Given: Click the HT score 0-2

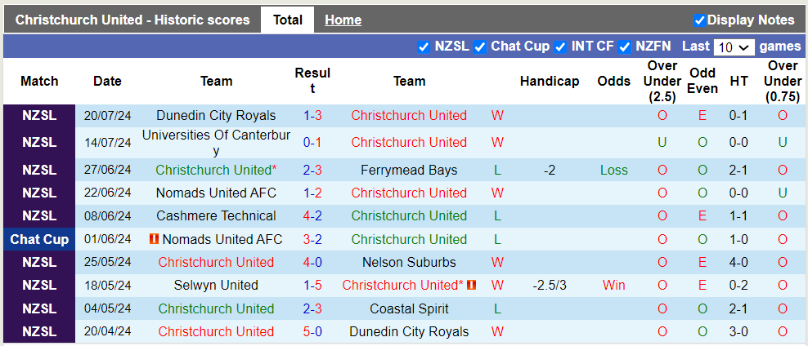Looking at the screenshot, I should click(738, 285).
